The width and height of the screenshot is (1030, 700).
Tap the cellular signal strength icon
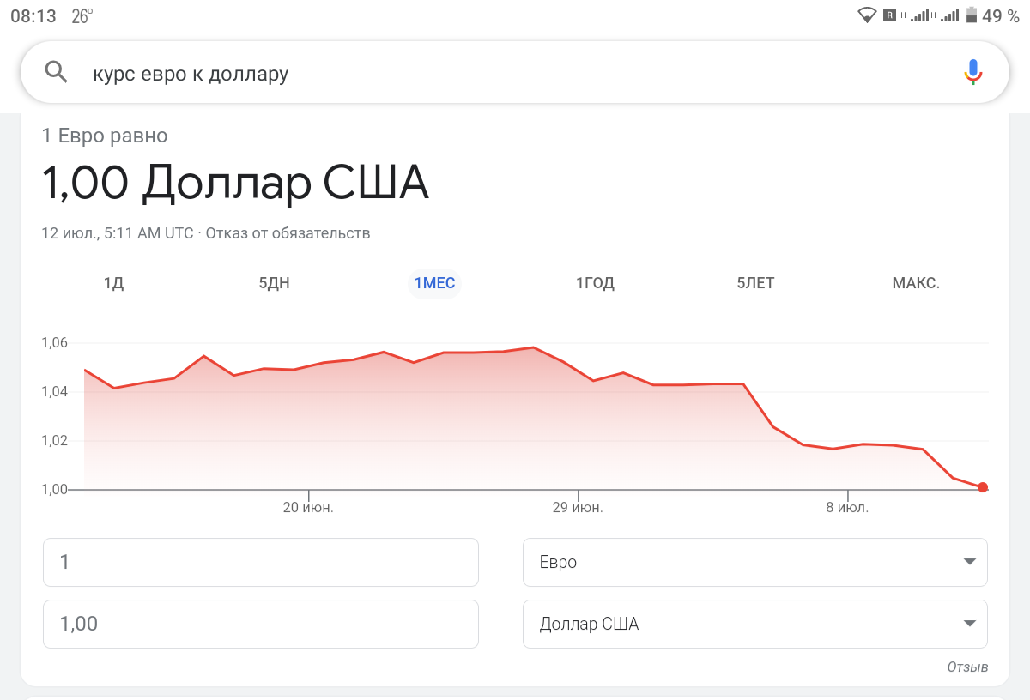coord(921,15)
